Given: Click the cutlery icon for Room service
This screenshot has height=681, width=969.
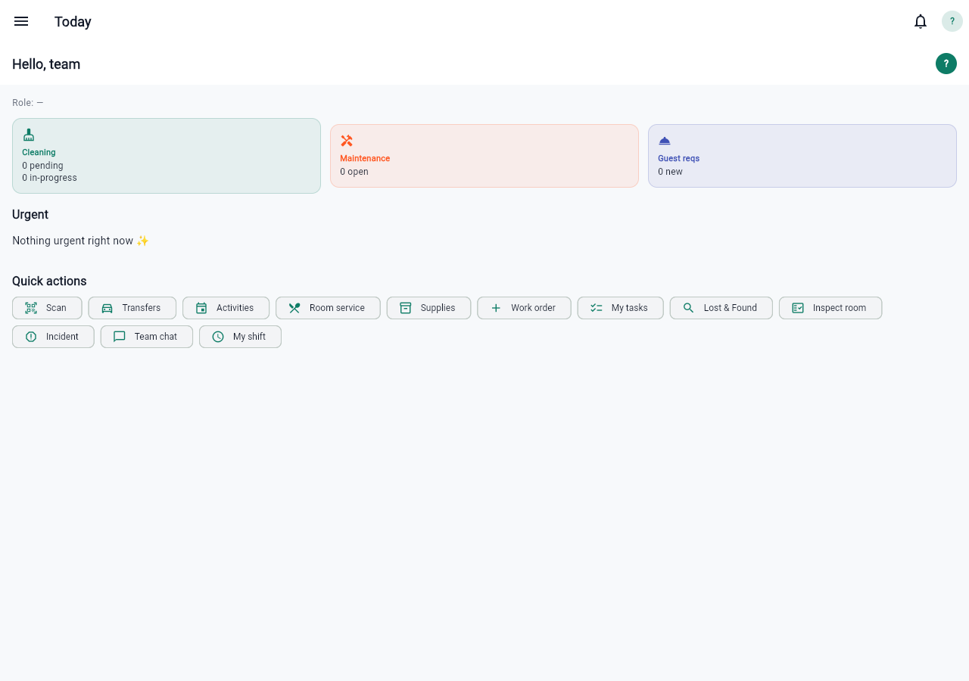Looking at the screenshot, I should (x=294, y=308).
